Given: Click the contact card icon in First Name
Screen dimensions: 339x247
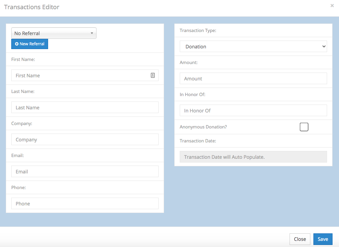Looking at the screenshot, I should (x=153, y=75).
